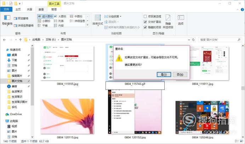Click the 图片工具 contextual tab
The image size is (245, 144).
click(54, 4)
